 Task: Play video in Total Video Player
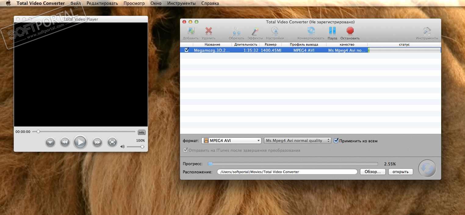coord(80,142)
